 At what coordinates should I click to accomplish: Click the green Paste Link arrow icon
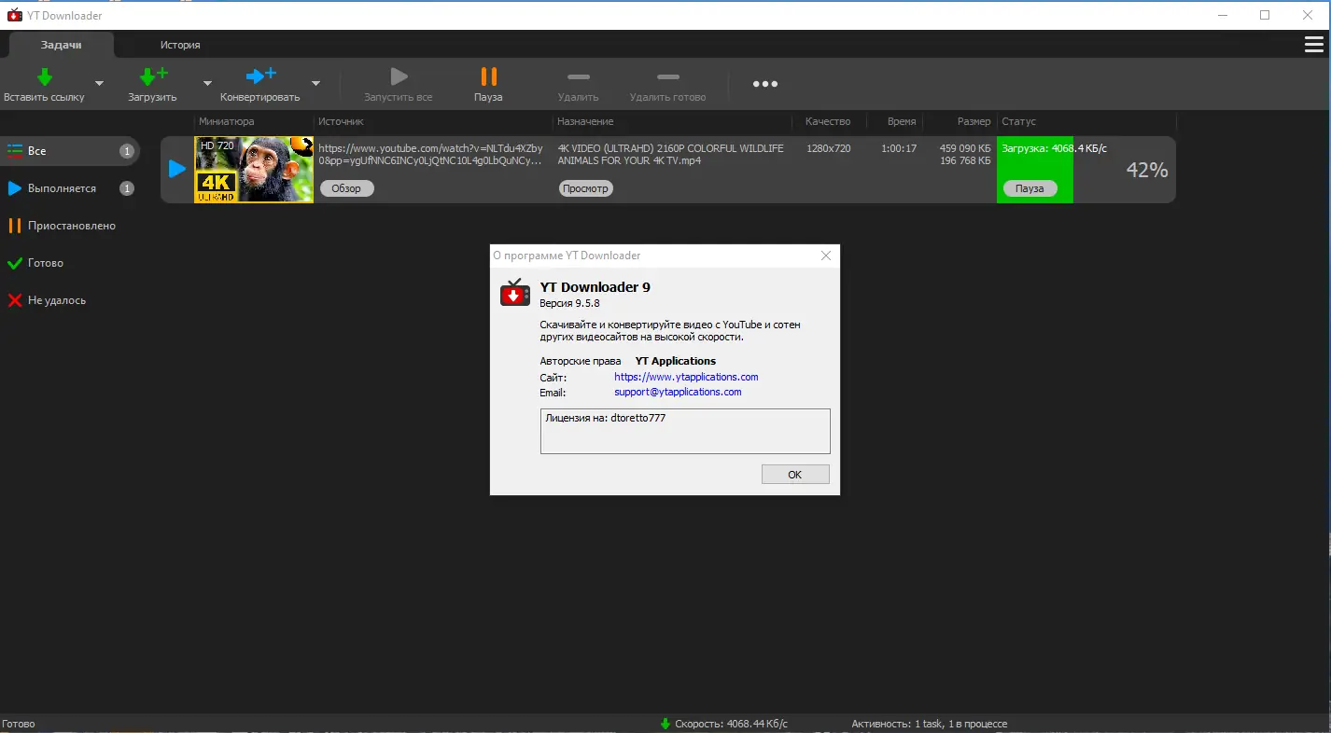coord(44,76)
